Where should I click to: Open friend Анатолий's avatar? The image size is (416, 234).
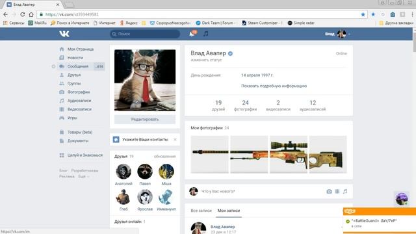(123, 172)
